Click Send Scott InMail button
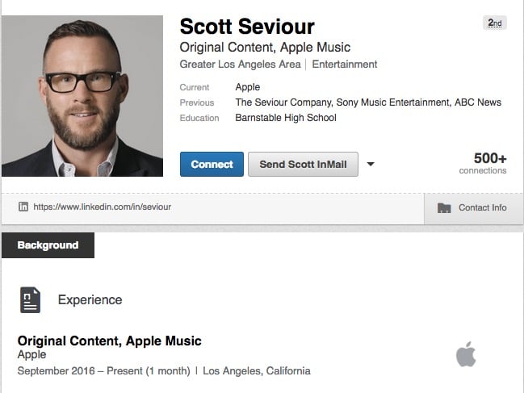This screenshot has width=524, height=393. click(303, 165)
